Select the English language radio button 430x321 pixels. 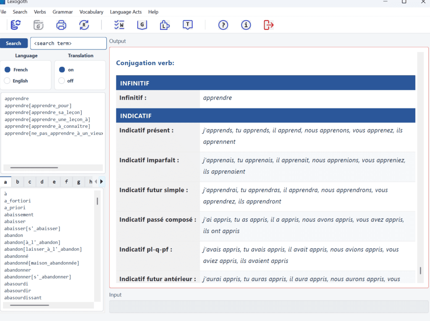(x=8, y=81)
